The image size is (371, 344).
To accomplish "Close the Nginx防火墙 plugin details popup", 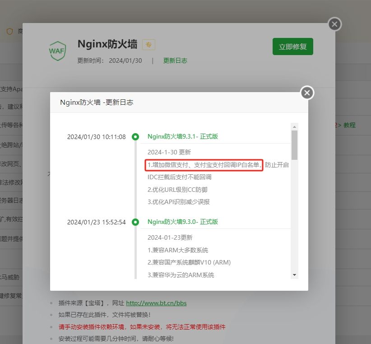I will (x=334, y=24).
